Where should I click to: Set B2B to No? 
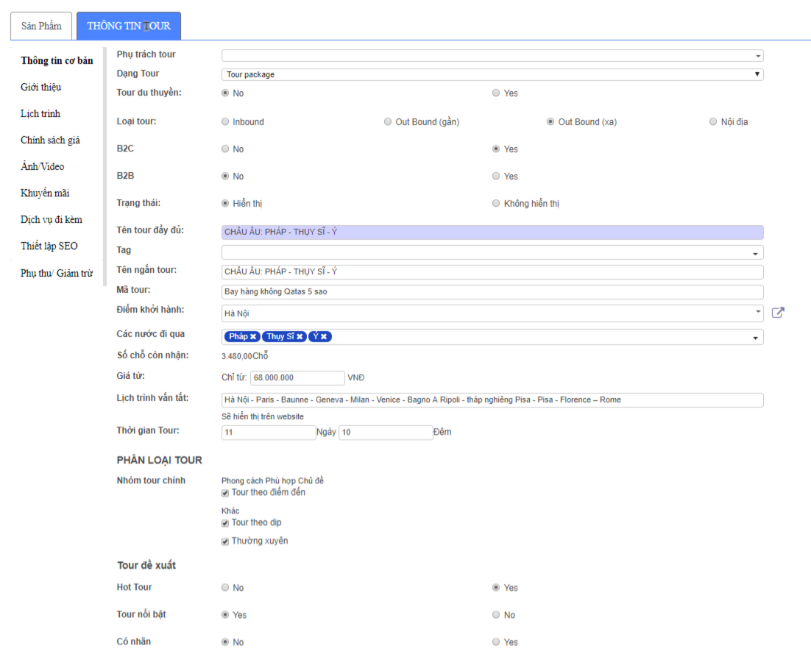(x=225, y=177)
